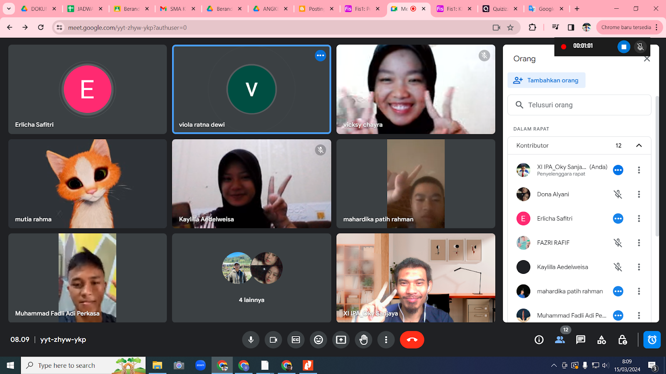Viewport: 666px width, 374px height.
Task: Toggle the camera in Meet controls
Action: click(x=273, y=340)
